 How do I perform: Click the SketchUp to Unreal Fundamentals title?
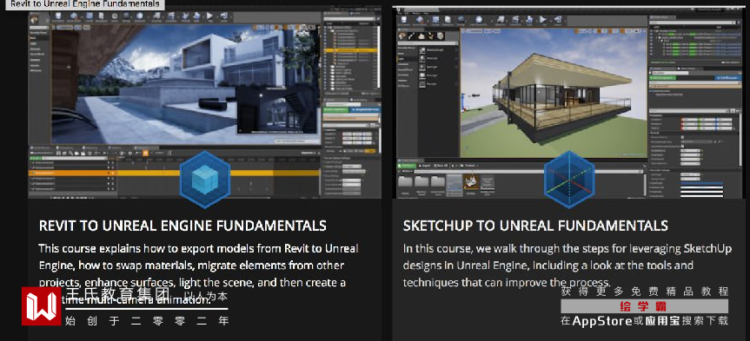coord(535,226)
